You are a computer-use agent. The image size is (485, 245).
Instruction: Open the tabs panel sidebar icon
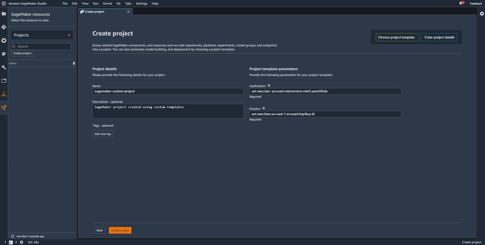pyautogui.click(x=4, y=81)
